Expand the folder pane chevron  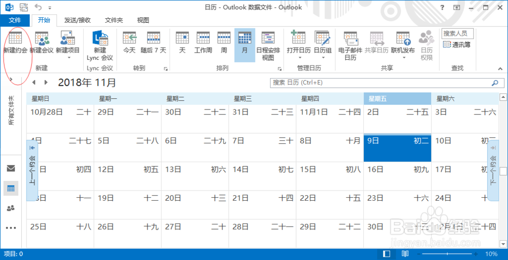tap(11, 80)
